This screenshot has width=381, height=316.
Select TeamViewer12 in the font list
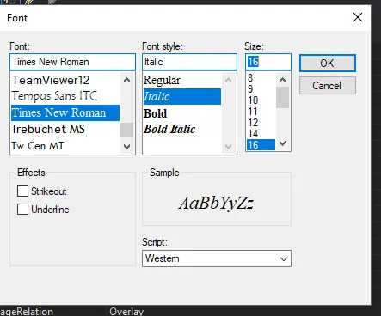65,80
